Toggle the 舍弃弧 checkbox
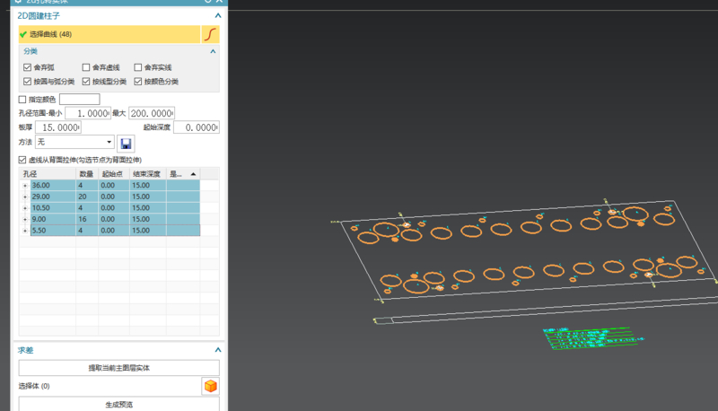The height and width of the screenshot is (411, 718). (x=27, y=67)
